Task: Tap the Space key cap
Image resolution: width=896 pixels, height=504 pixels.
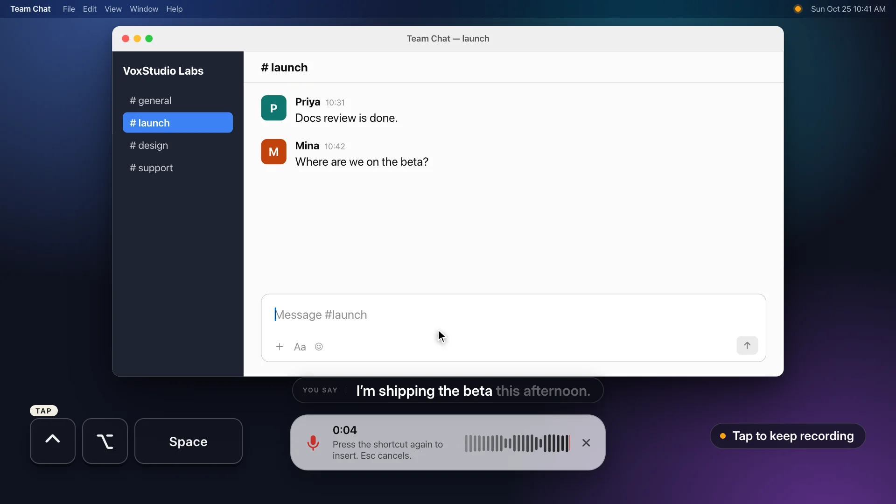Action: [189, 441]
